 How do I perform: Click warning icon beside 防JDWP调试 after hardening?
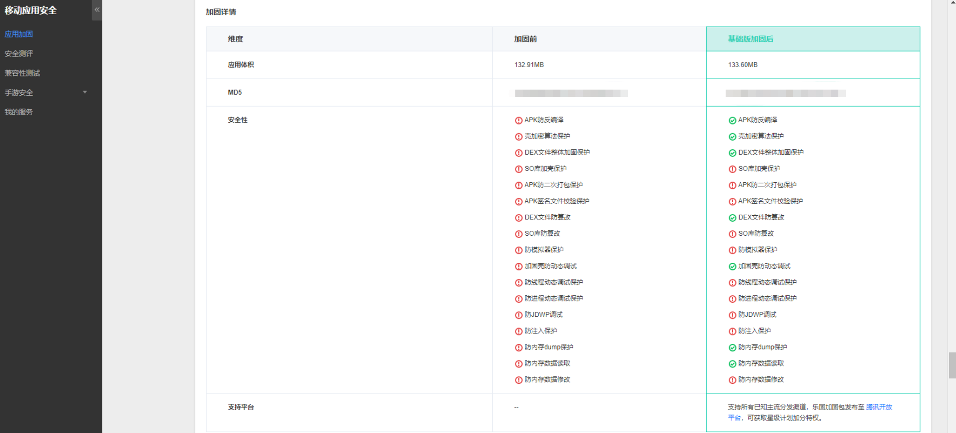[x=732, y=315]
